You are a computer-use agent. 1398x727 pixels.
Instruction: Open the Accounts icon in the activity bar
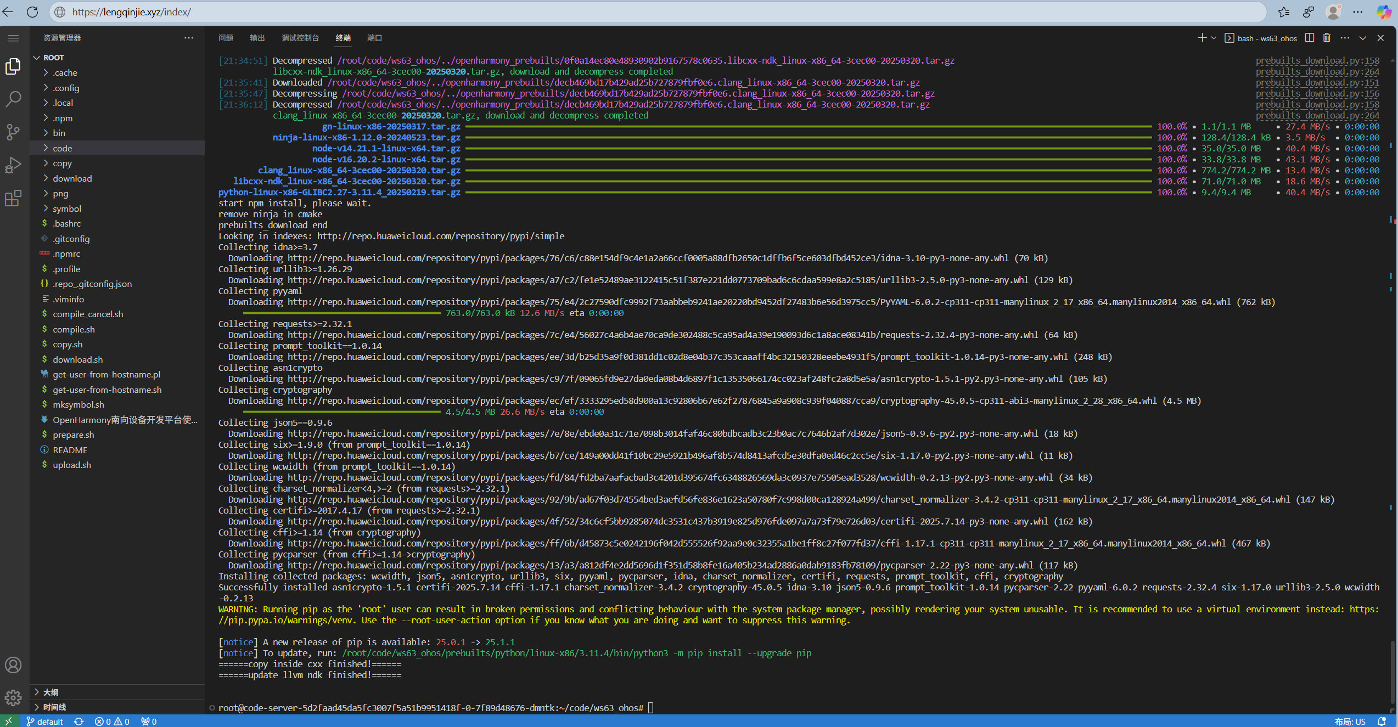coord(13,665)
